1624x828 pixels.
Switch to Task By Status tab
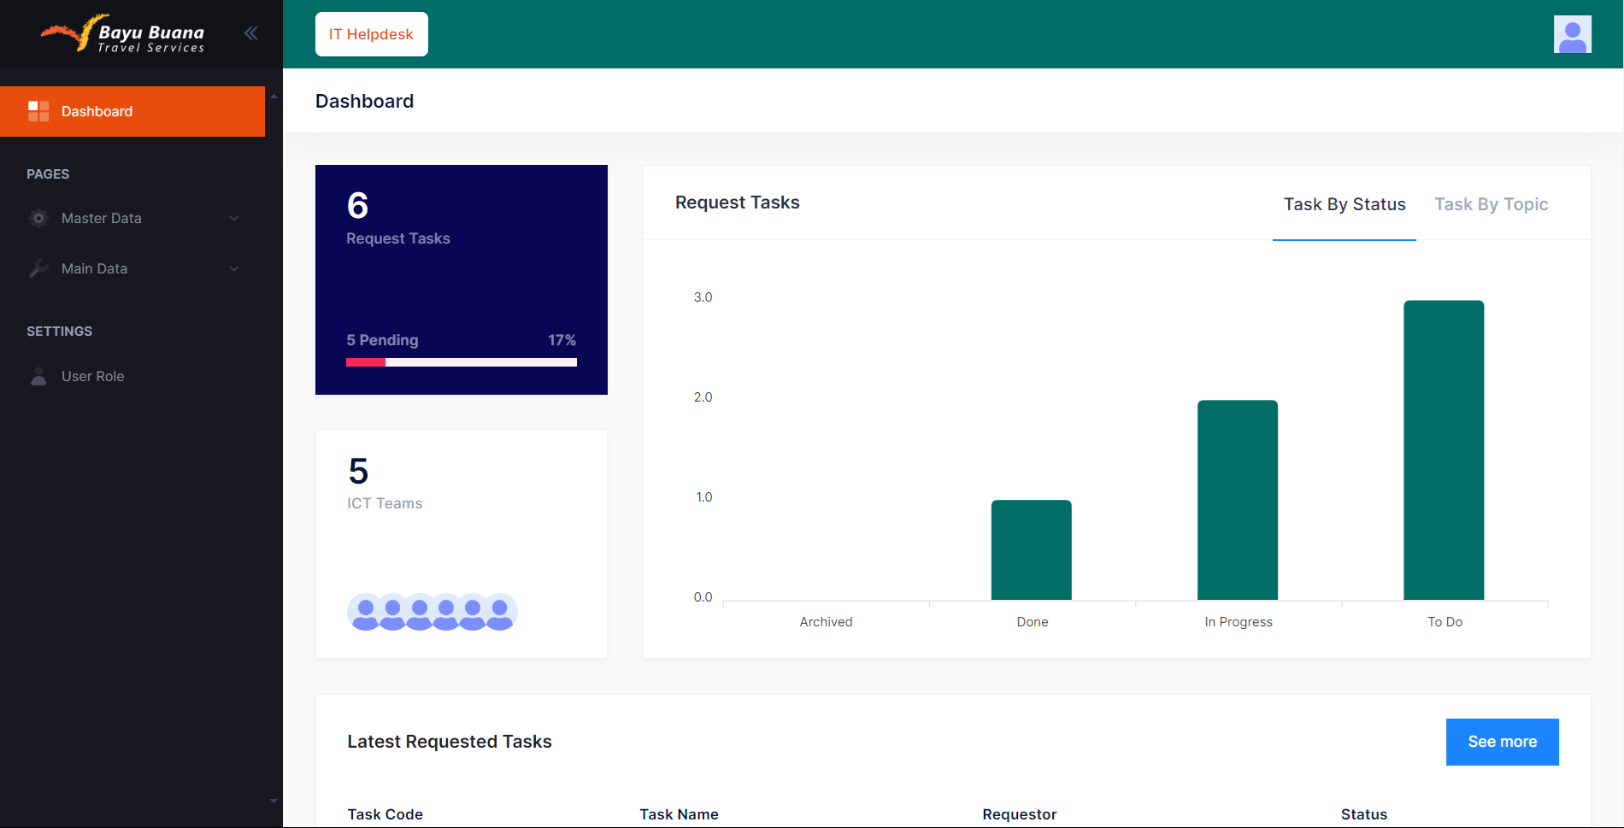[1344, 204]
